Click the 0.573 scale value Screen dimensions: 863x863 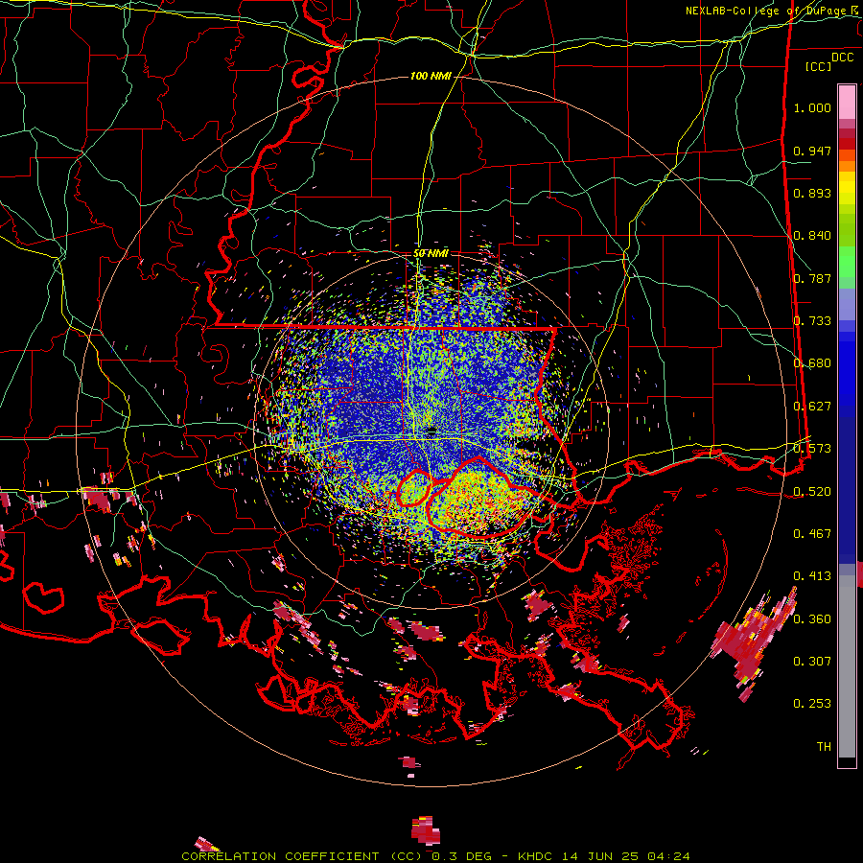[x=812, y=449]
